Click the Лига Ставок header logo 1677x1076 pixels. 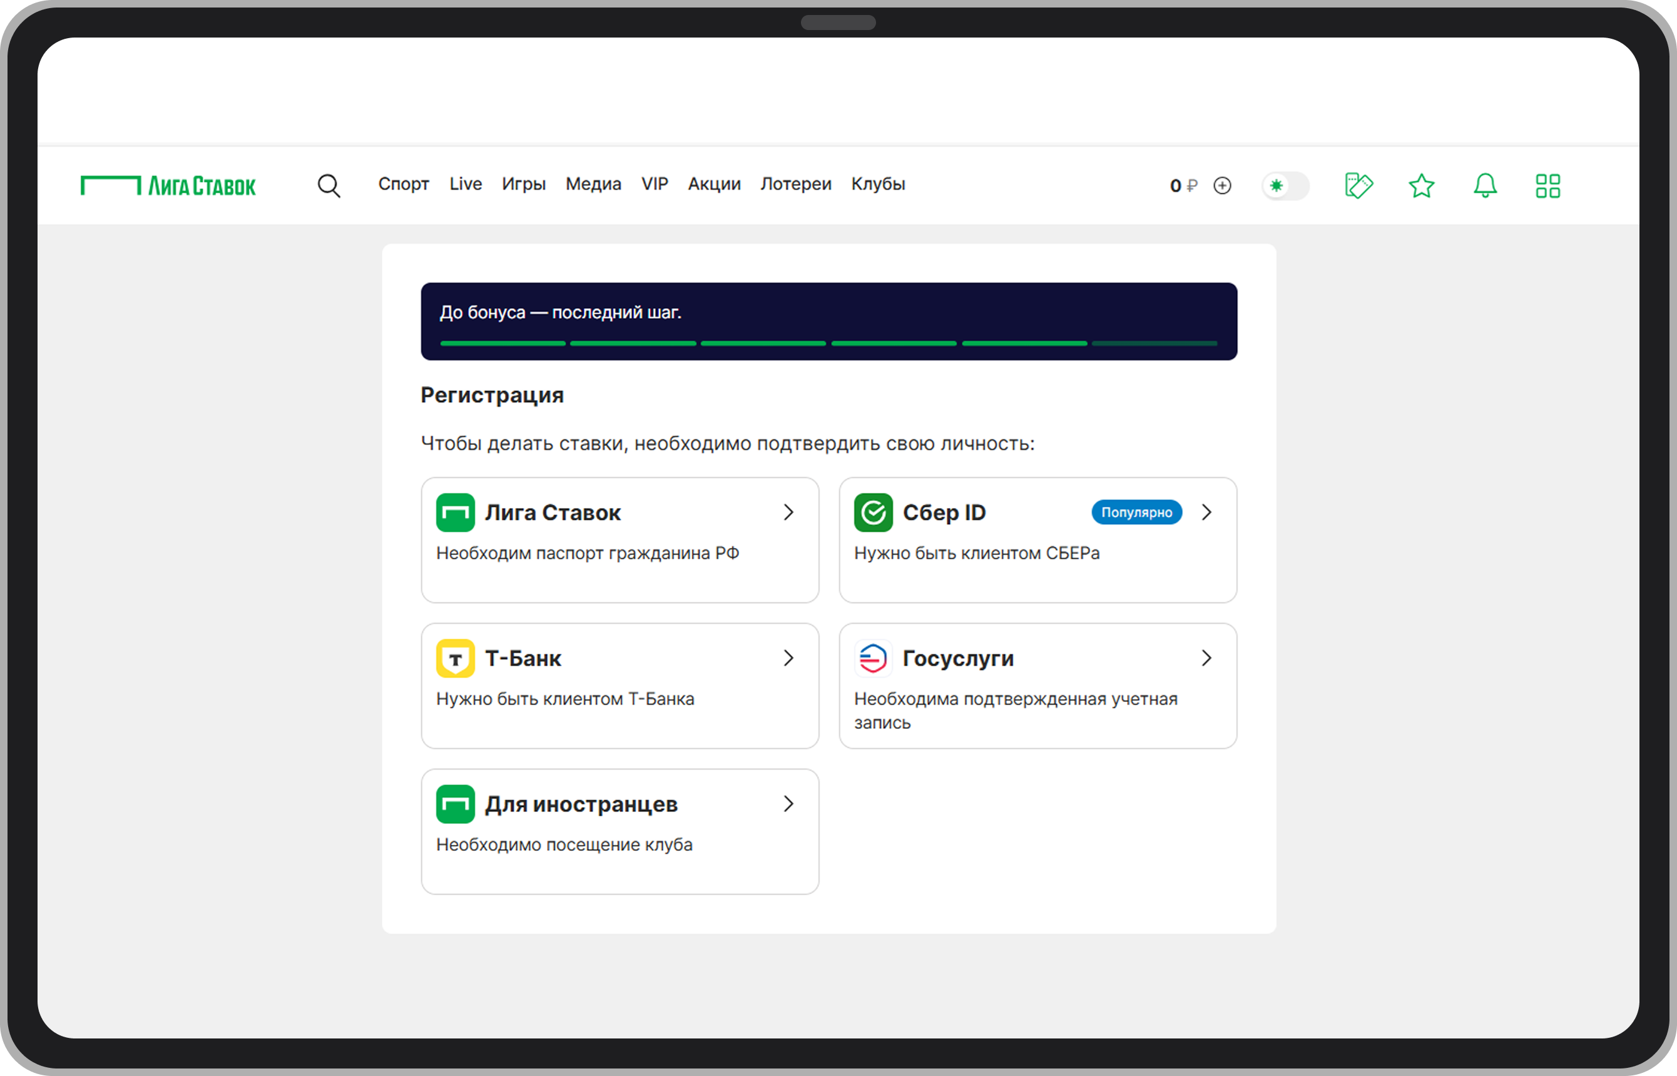[x=168, y=186]
